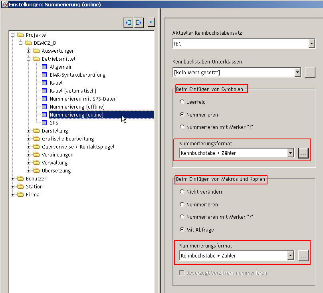Click the Benutzer folder icon
Image resolution: width=323 pixels, height=293 pixels.
click(20, 178)
